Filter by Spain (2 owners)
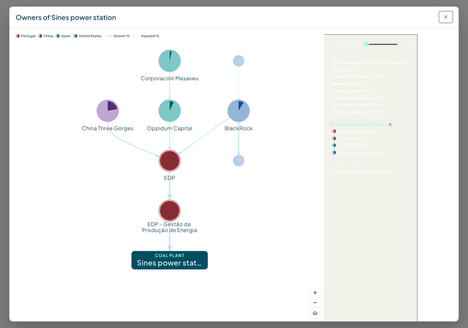The image size is (468, 328). [350, 146]
